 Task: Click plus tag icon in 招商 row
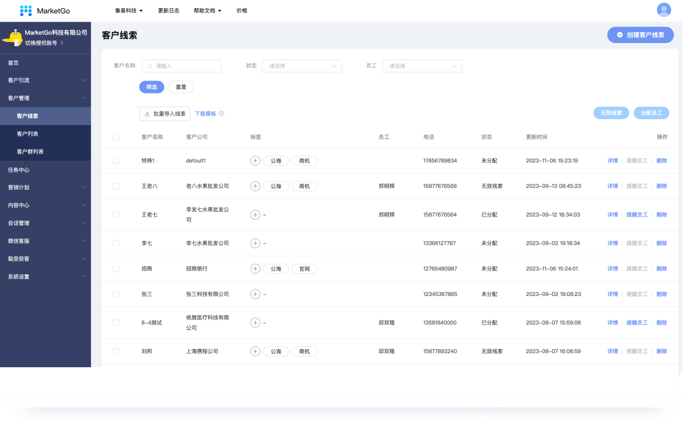255,269
